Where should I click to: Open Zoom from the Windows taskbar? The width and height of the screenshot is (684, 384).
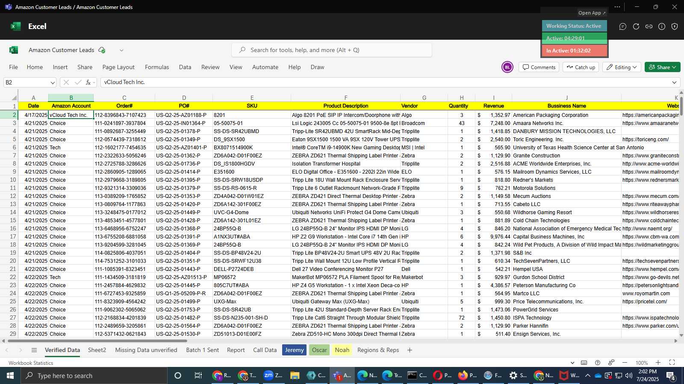point(273,375)
